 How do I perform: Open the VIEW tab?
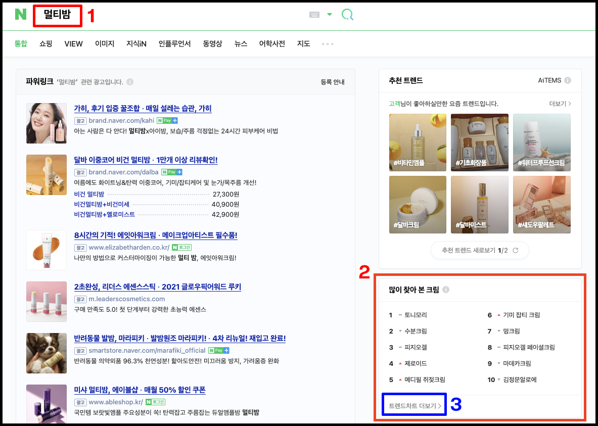coord(73,43)
